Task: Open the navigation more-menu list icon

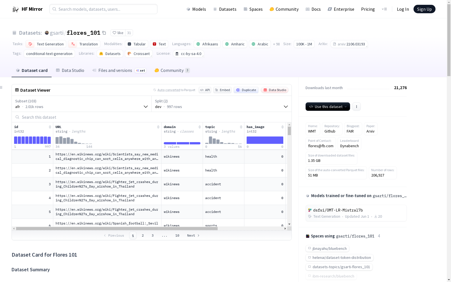Action: [x=384, y=9]
